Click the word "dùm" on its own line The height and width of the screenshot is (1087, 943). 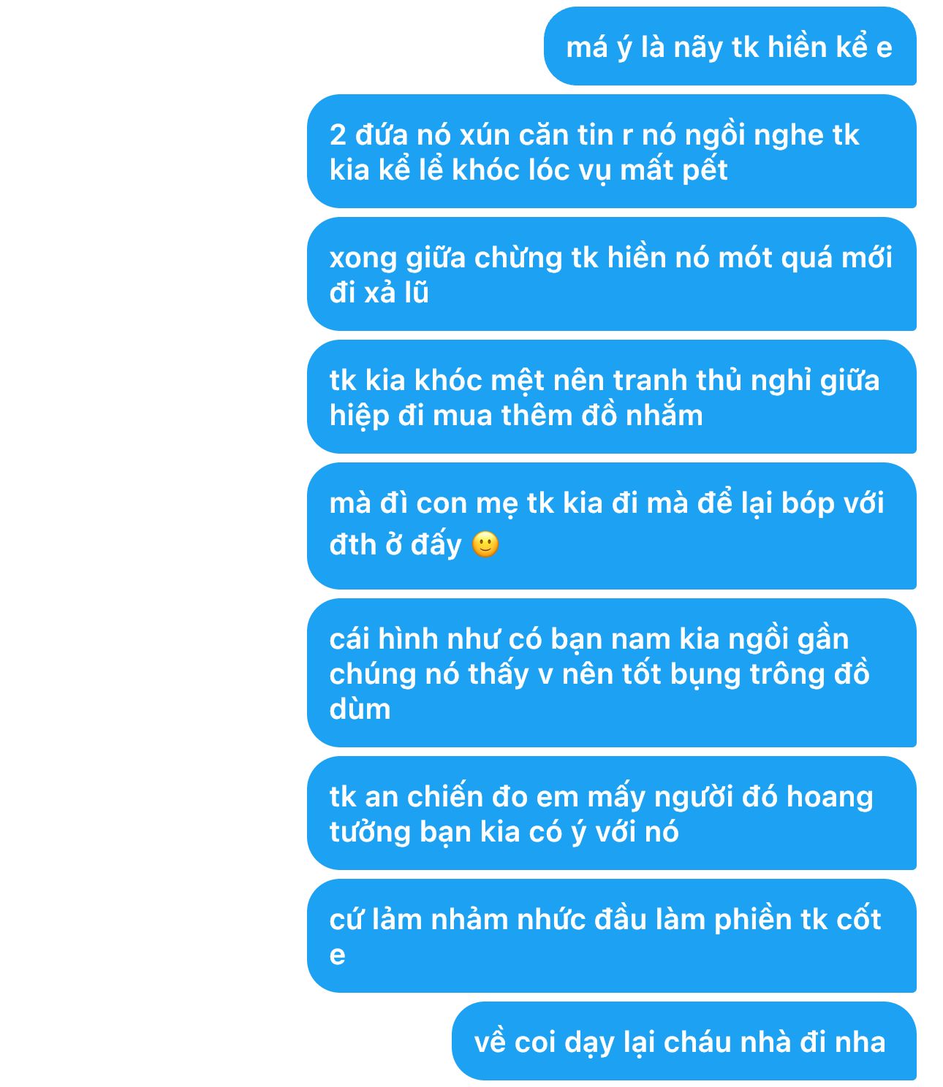point(360,709)
